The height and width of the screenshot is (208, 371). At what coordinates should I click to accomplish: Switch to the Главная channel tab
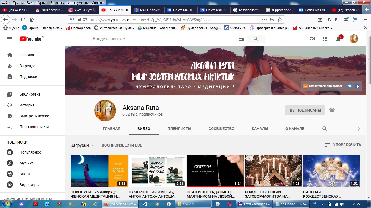(111, 129)
